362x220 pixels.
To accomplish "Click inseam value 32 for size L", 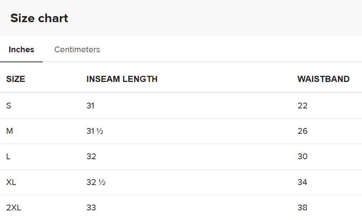I will pyautogui.click(x=91, y=156).
